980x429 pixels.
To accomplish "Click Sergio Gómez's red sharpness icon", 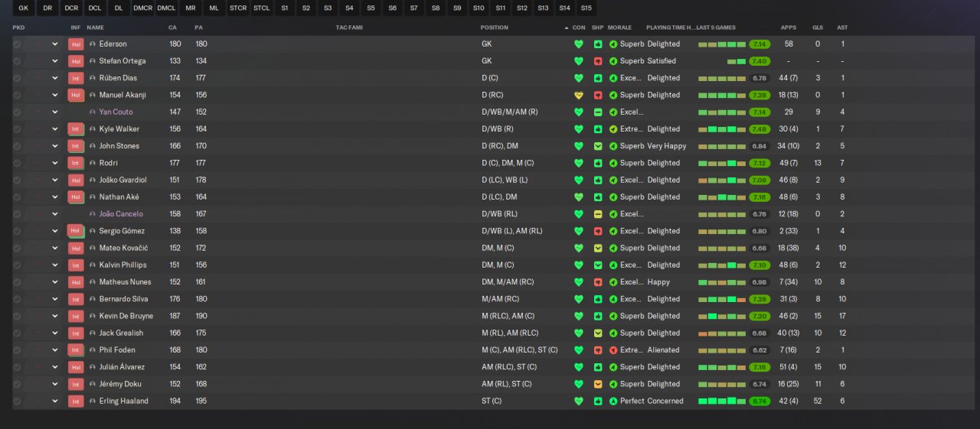I will 598,231.
